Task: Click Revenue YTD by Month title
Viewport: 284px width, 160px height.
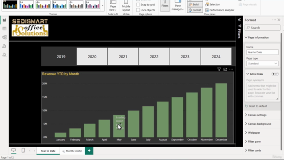Action: tap(60, 74)
